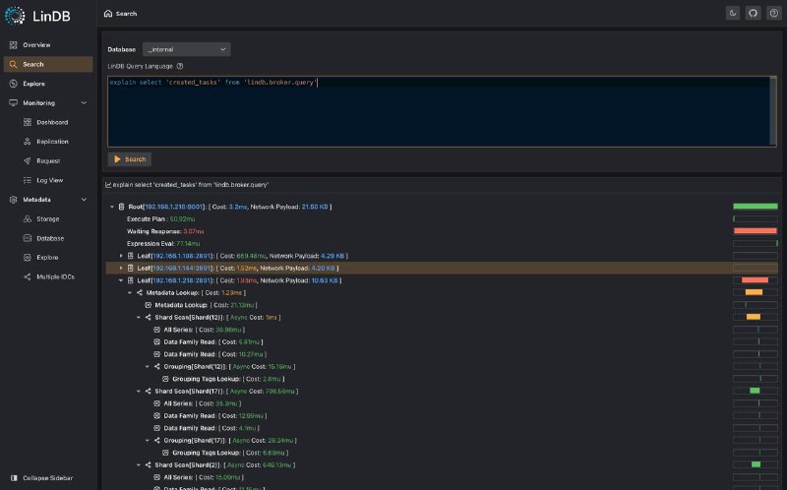This screenshot has width=787, height=490.
Task: Open the help question-mark icon
Action: (774, 14)
